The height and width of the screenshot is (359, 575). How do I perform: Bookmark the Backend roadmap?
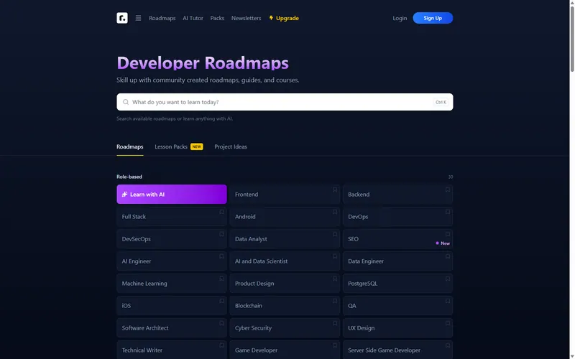click(448, 190)
